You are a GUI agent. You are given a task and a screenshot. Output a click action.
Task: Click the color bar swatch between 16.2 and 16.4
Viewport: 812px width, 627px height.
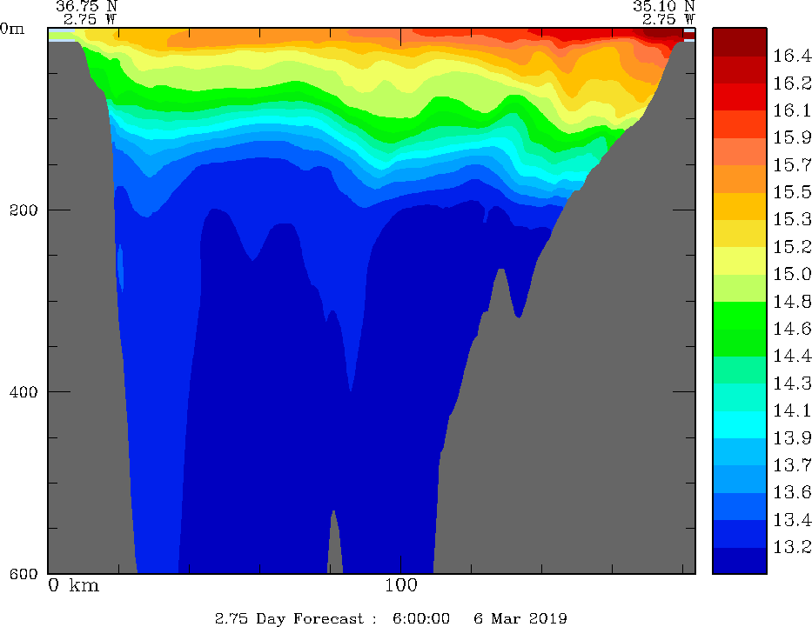tap(740, 70)
